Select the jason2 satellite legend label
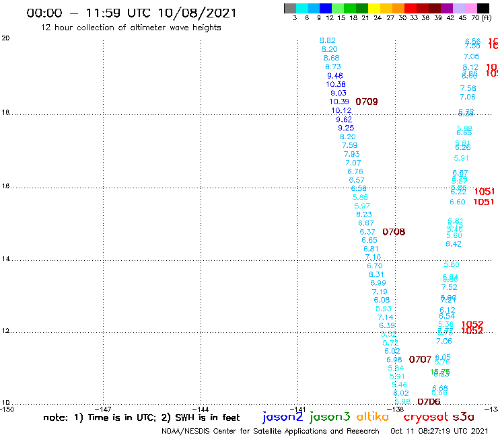The height and width of the screenshot is (437, 498). click(283, 417)
